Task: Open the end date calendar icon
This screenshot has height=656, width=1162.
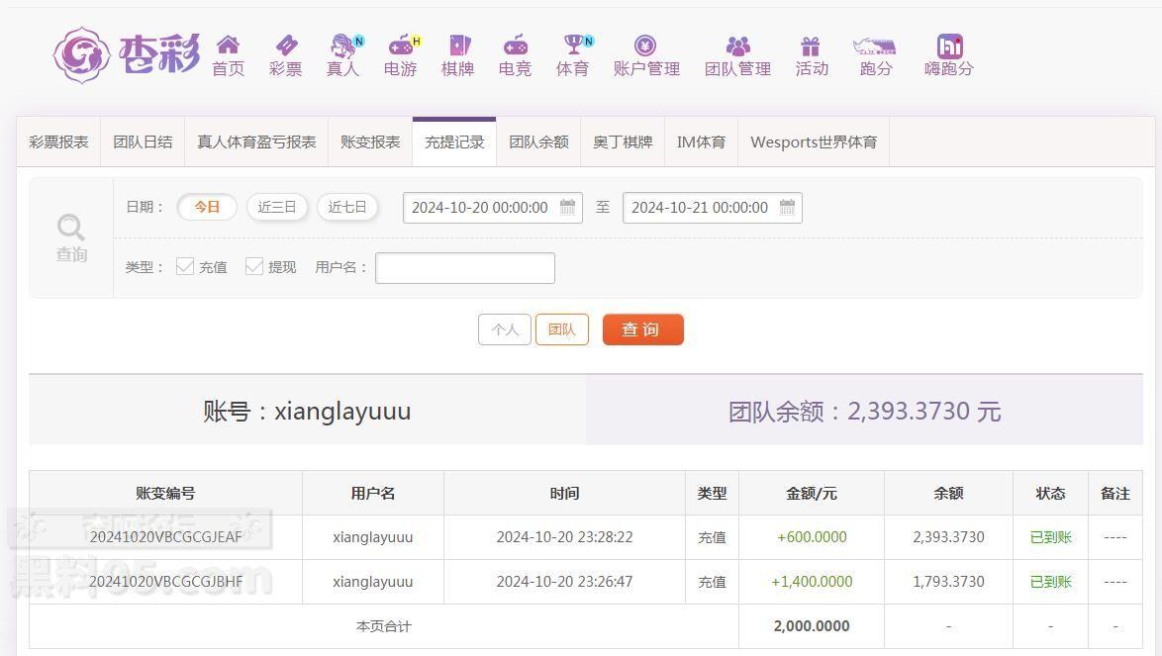Action: coord(787,208)
